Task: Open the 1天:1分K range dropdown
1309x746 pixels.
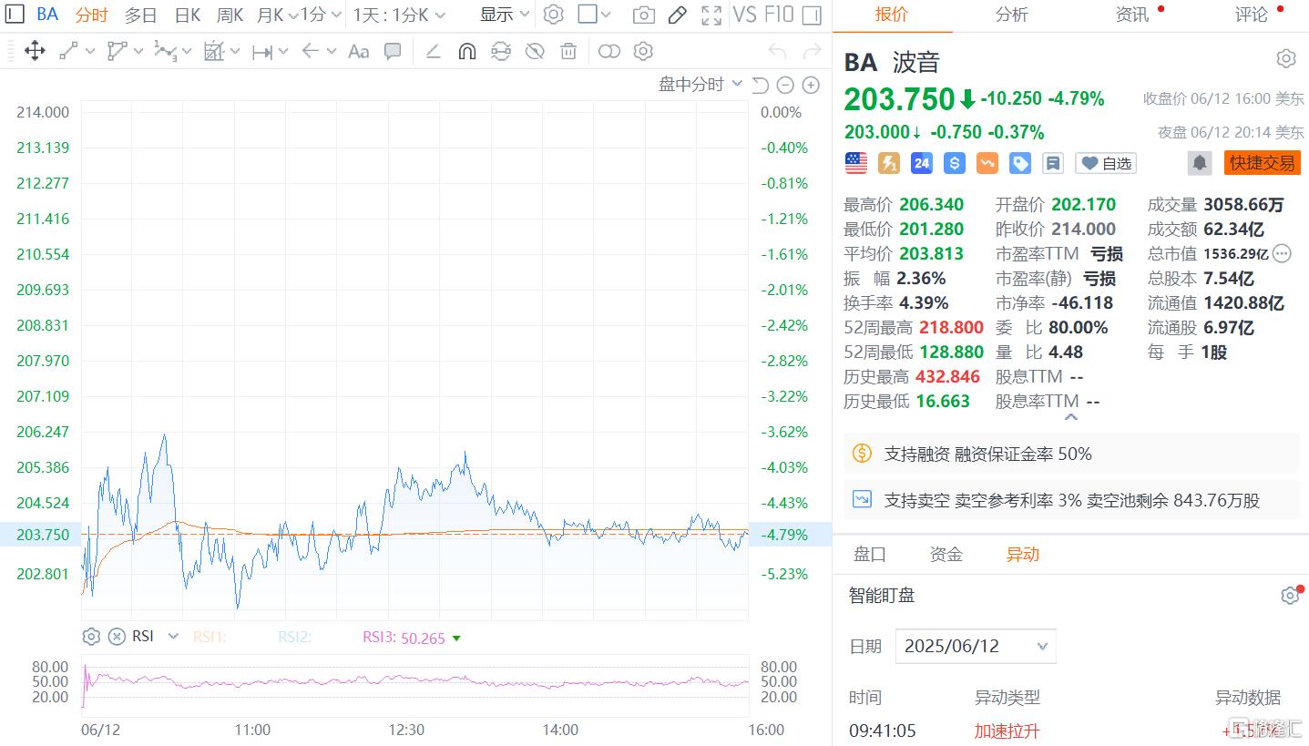Action: click(x=399, y=15)
